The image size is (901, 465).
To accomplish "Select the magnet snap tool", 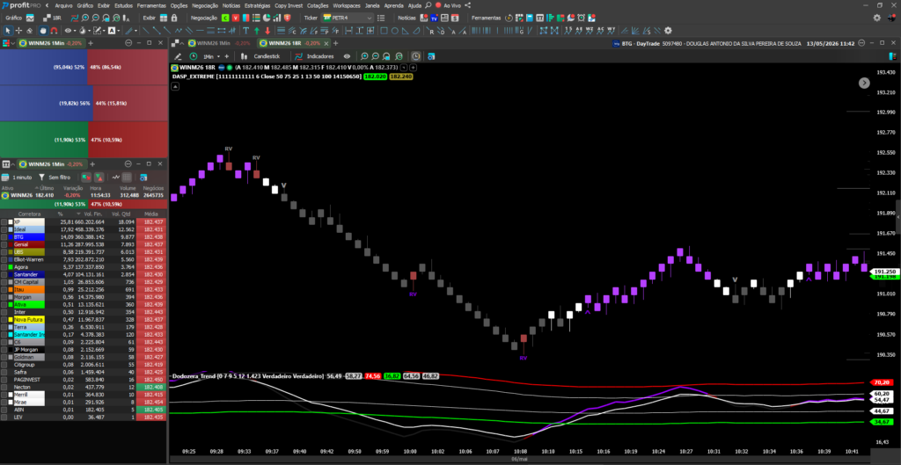I will coord(54,31).
